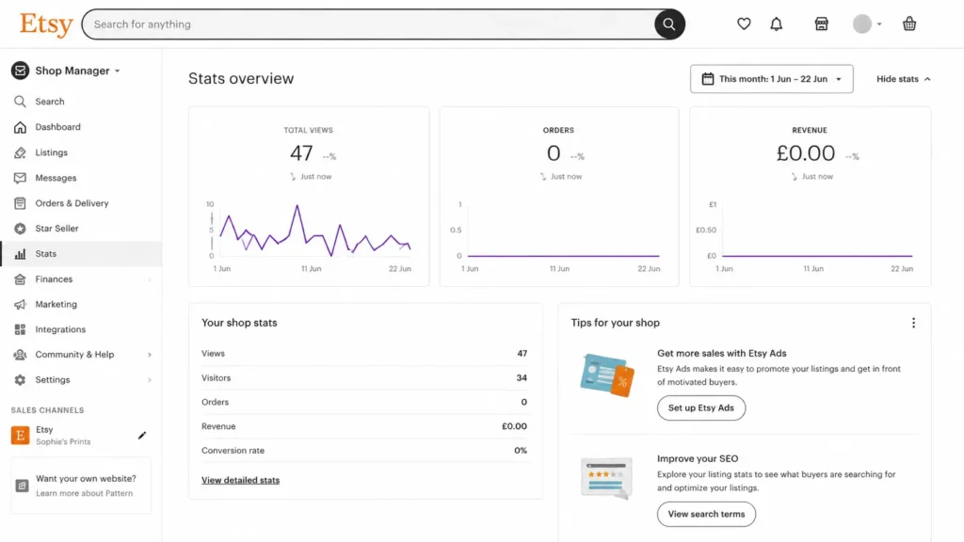Open View detailed stats link
964x542 pixels.
coord(240,481)
